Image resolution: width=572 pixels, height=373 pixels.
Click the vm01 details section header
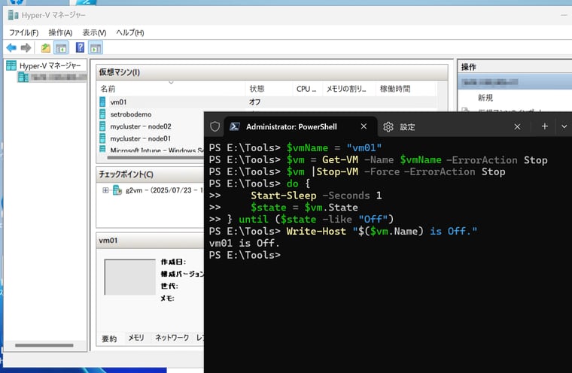(x=151, y=241)
